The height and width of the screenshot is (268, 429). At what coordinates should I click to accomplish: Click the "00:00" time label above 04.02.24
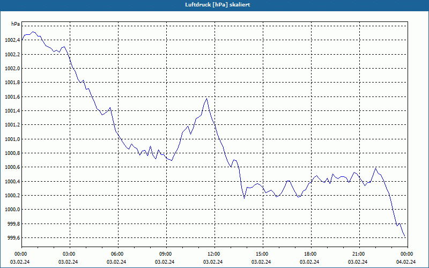(408, 254)
